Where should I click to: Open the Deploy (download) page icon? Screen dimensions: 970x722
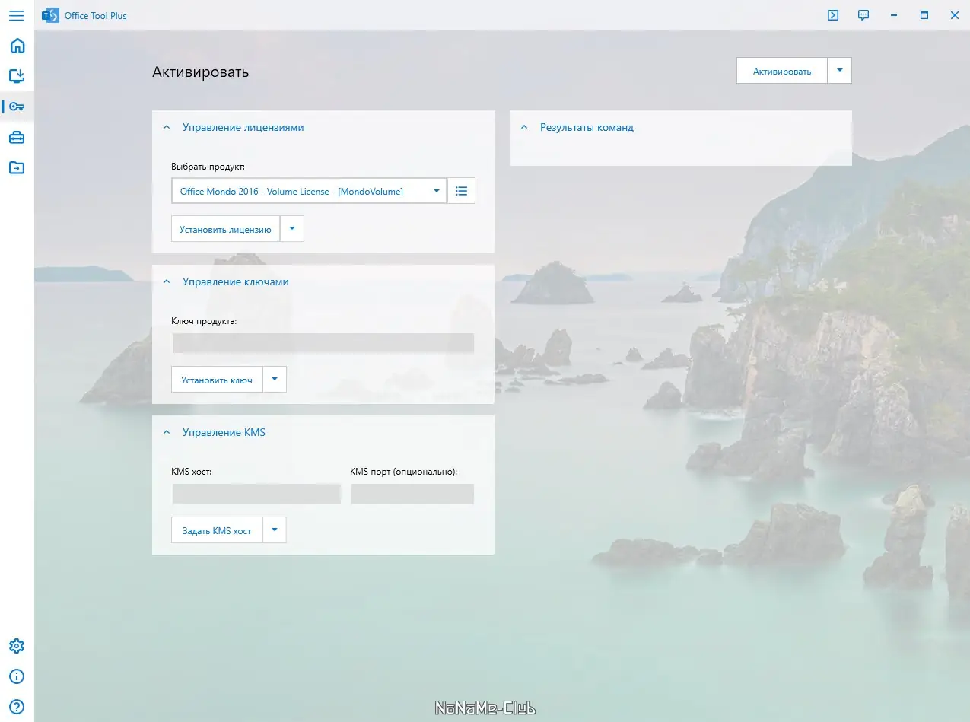(x=17, y=76)
